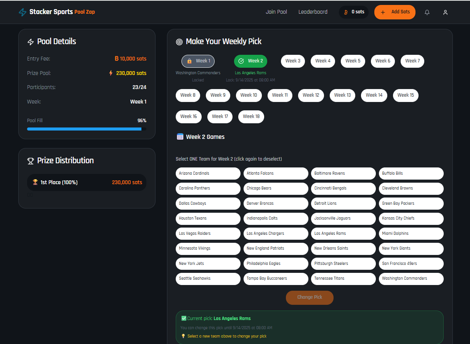Click the 0 sats balance pill

pyautogui.click(x=354, y=12)
